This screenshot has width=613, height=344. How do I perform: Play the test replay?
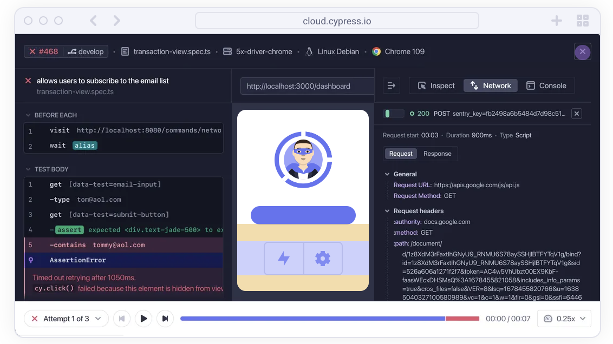point(144,319)
